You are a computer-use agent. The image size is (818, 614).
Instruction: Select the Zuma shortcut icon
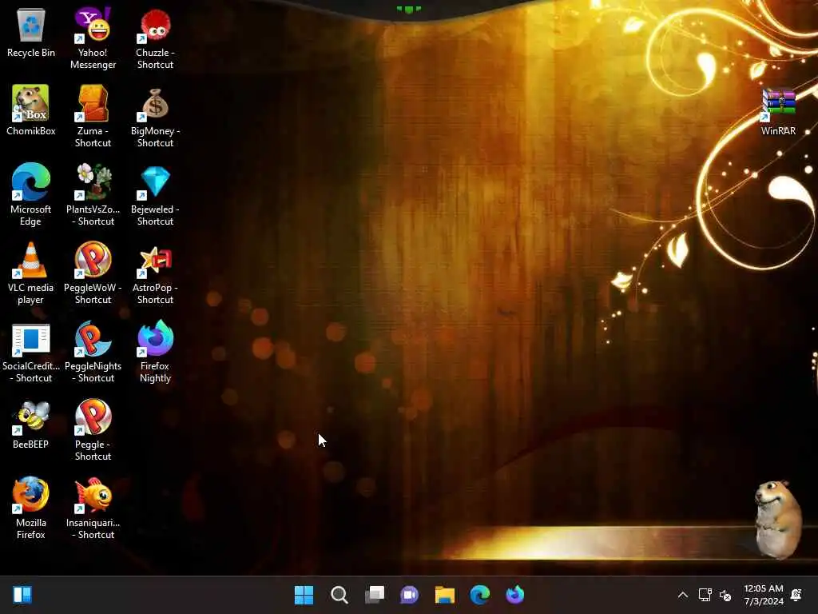coord(93,117)
